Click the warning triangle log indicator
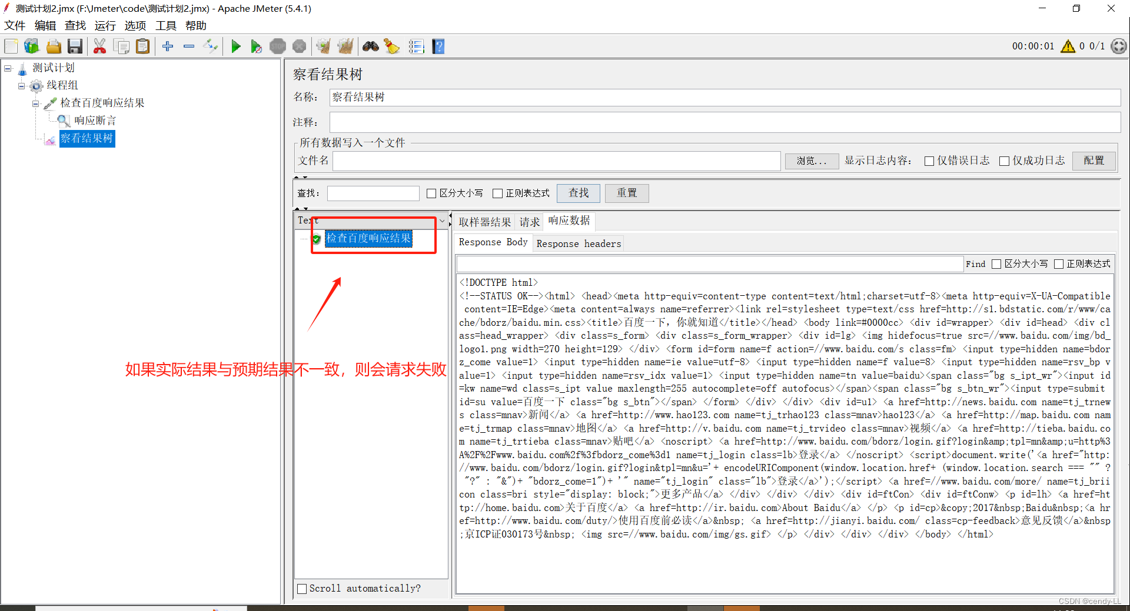Screen dimensions: 1130x611 coord(1068,46)
